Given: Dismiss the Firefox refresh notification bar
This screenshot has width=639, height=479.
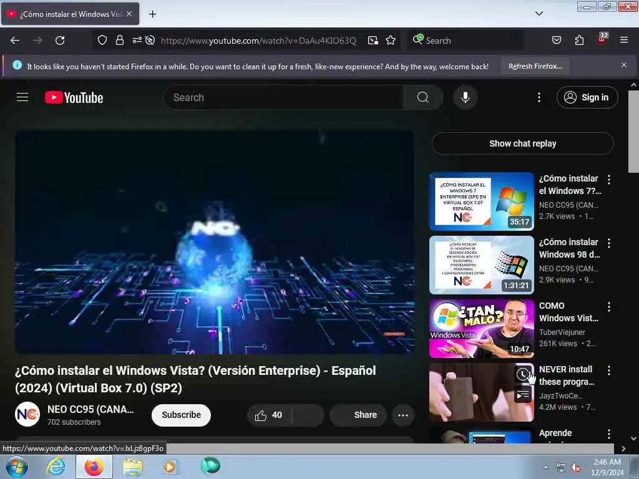Looking at the screenshot, I should tap(624, 65).
